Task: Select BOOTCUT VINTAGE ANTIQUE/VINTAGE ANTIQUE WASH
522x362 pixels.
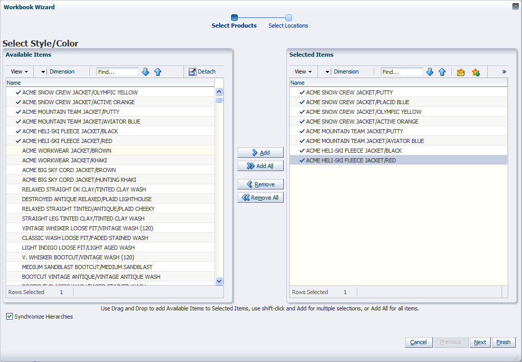Action: 110,277
